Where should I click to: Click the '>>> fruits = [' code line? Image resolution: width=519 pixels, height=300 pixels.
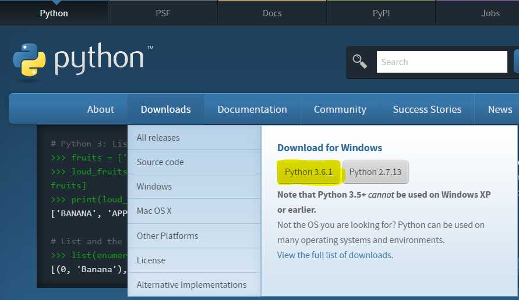coord(89,158)
